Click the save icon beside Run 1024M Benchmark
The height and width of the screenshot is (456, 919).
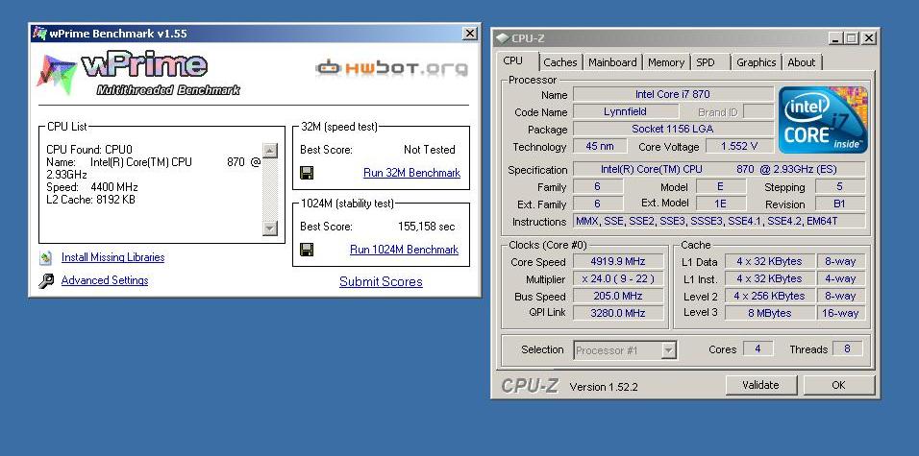tap(307, 250)
